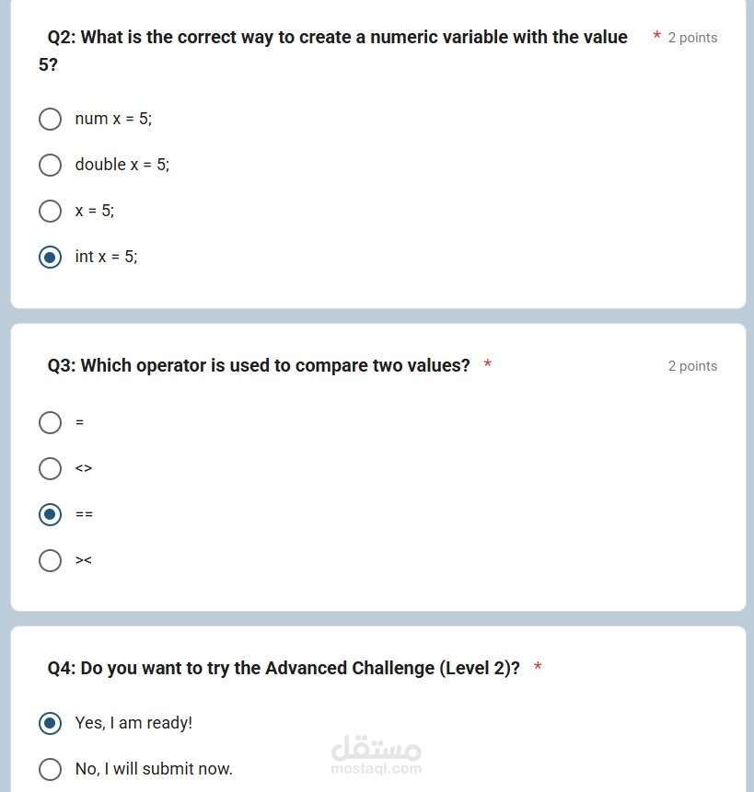
Task: Click the "Yes, I am ready!" label text
Action: pyautogui.click(x=133, y=723)
